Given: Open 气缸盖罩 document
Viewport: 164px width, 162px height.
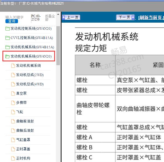Looking at the screenshot, I should (x=23, y=140).
